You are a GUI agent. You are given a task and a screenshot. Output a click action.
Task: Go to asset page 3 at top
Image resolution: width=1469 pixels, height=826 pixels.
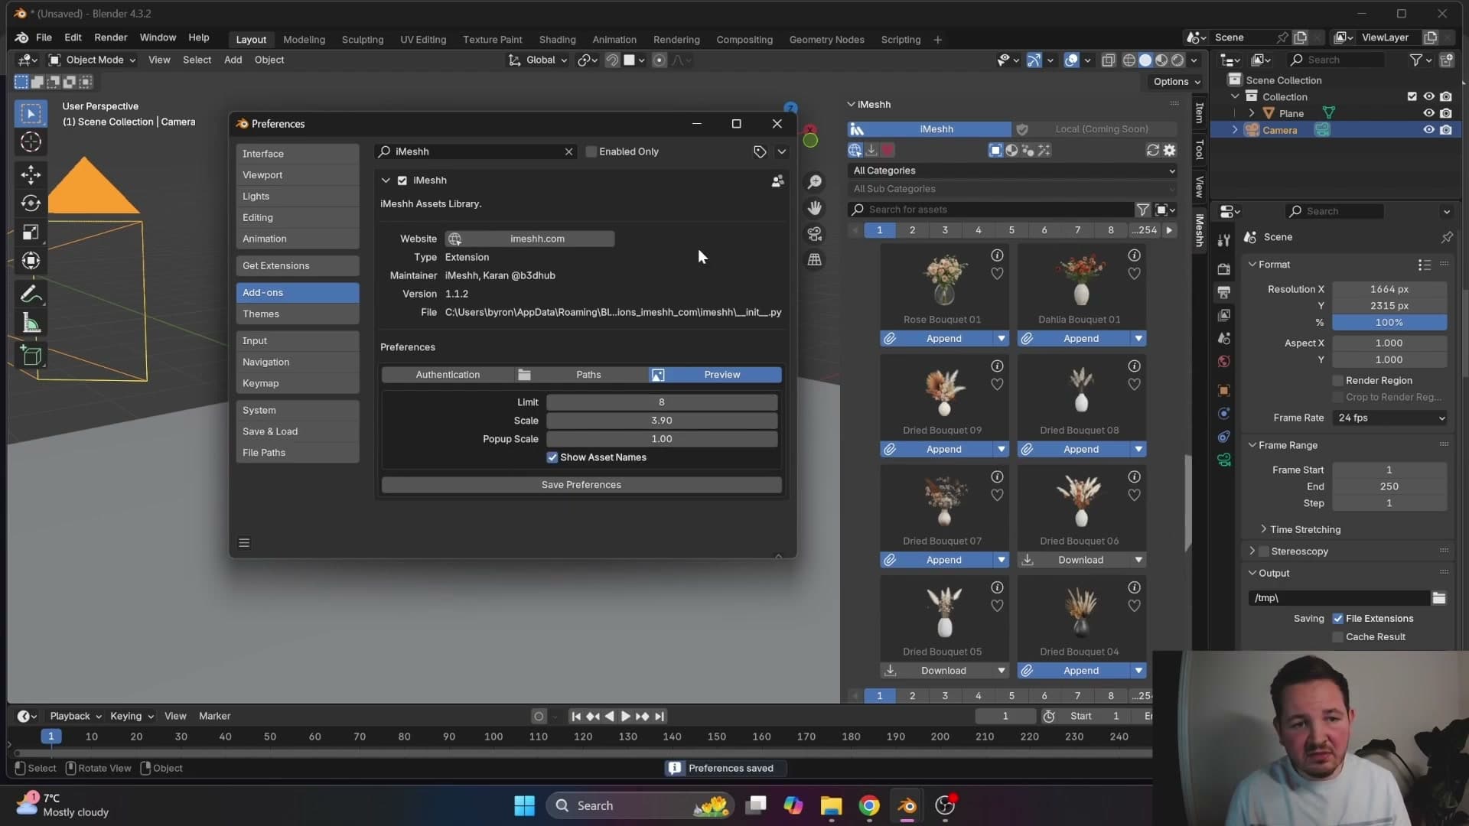click(945, 230)
